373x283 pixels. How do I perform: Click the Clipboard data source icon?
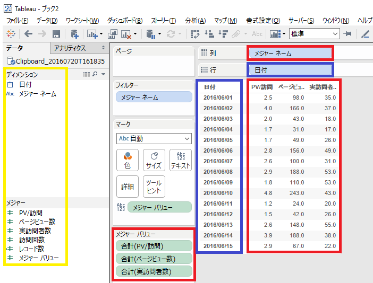[x=11, y=61]
